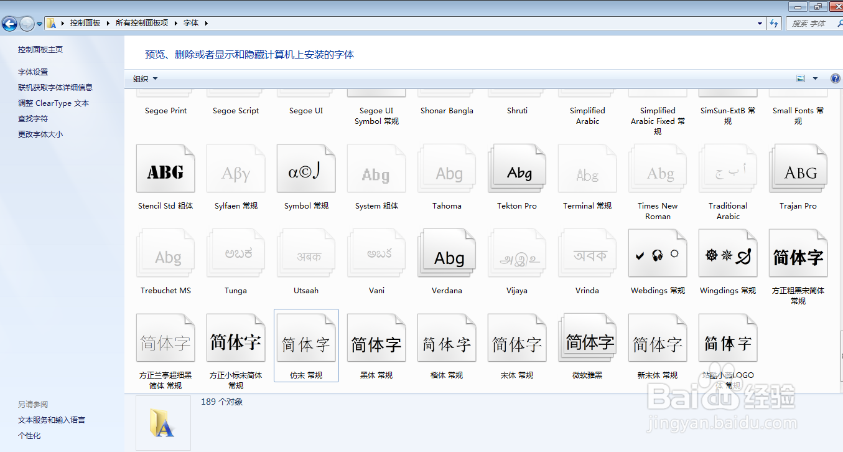Select the 方正粗黑宋简体 font icon
Image resolution: width=843 pixels, height=452 pixels.
coord(798,253)
